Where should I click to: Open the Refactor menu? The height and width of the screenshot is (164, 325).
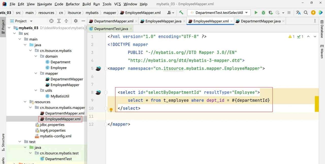tap(73, 4)
